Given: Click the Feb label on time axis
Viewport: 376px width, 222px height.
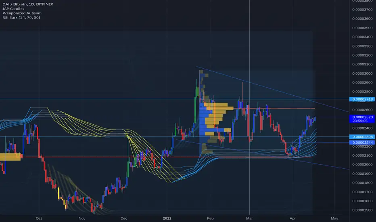Looking at the screenshot, I should click(x=210, y=218).
